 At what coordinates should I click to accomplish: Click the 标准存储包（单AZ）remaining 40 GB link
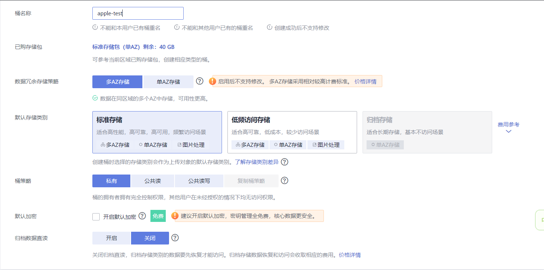[x=133, y=47]
